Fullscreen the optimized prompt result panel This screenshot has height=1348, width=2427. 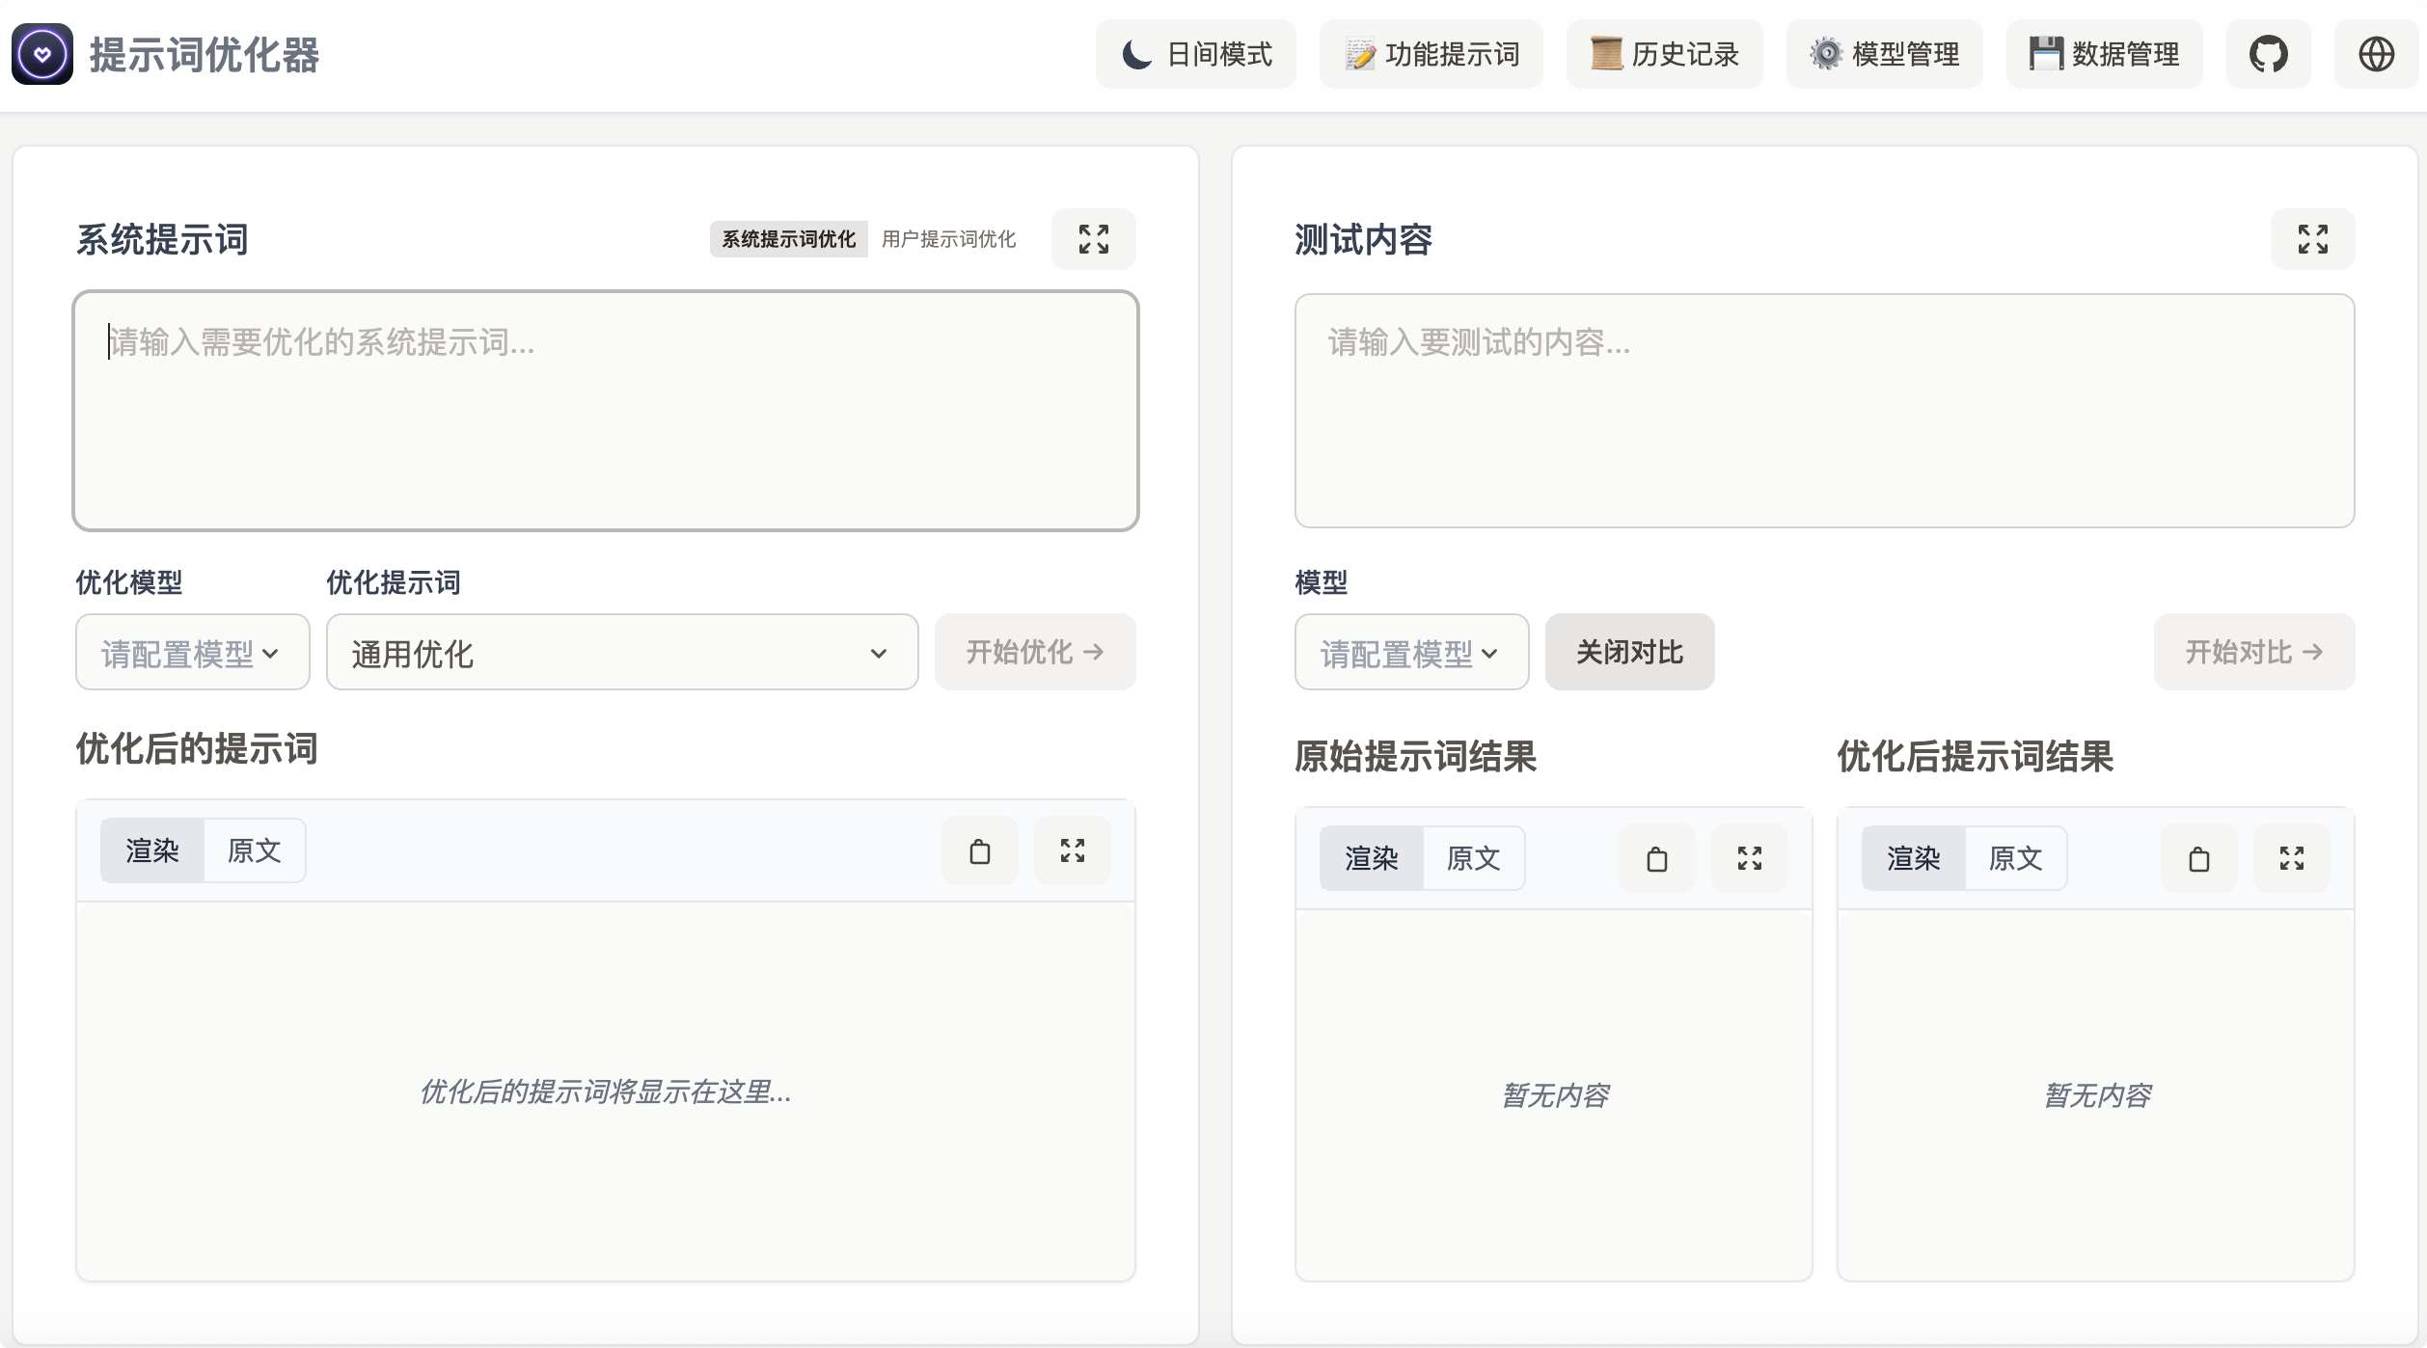pyautogui.click(x=2291, y=858)
